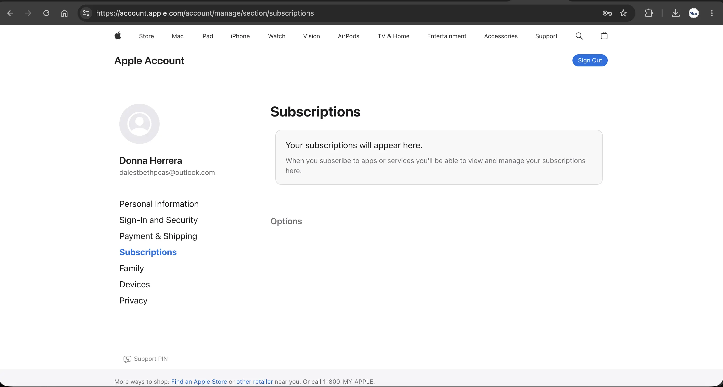The height and width of the screenshot is (387, 723).
Task: Open the Store menu item
Action: (x=147, y=36)
